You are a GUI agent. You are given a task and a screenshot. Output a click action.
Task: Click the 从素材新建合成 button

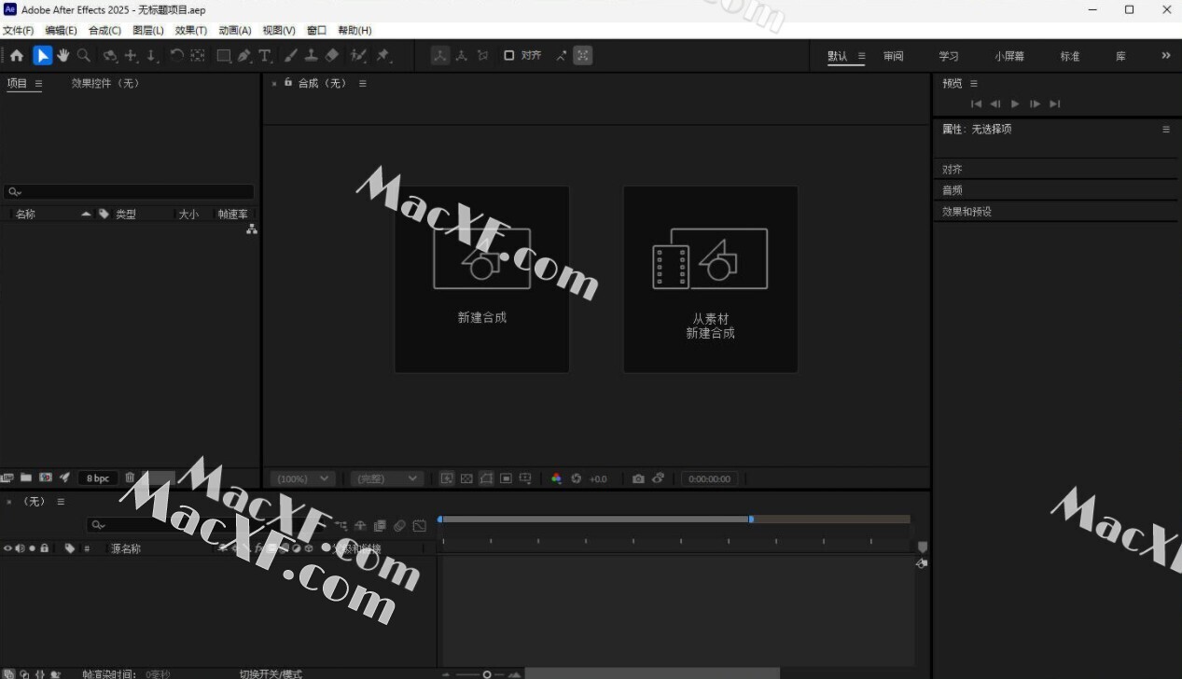click(x=710, y=279)
